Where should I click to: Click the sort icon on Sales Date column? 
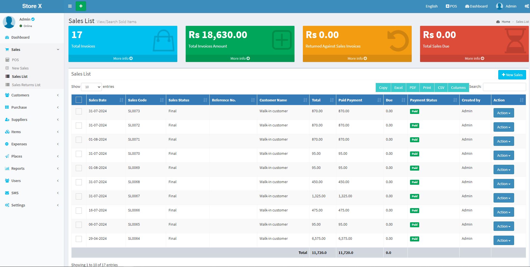(121, 100)
